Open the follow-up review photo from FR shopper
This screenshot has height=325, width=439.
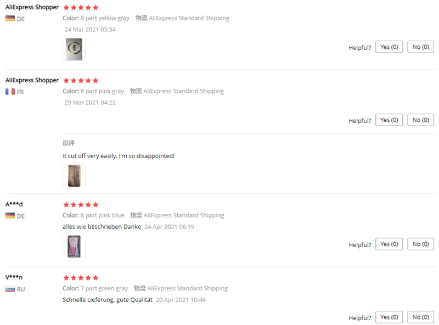point(74,176)
